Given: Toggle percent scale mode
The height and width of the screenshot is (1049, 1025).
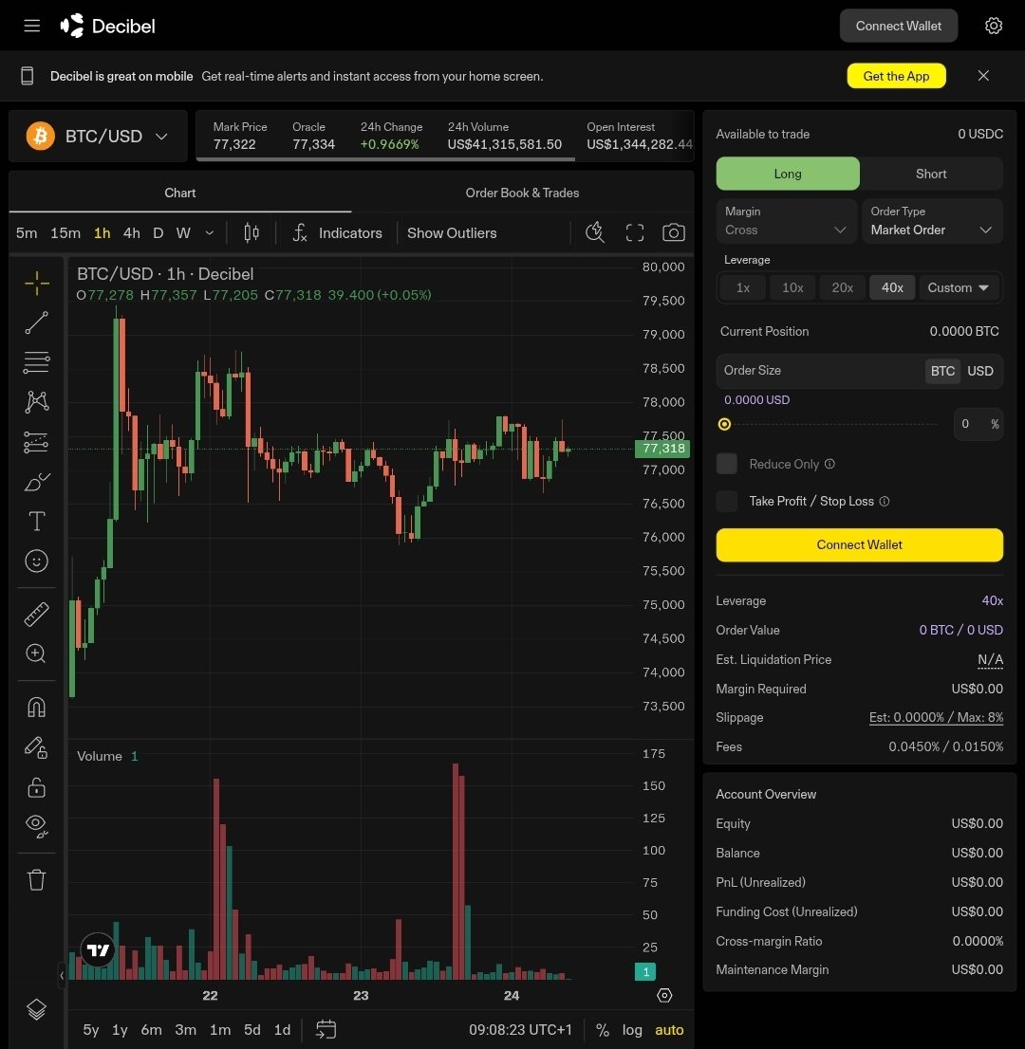Looking at the screenshot, I should 603,1030.
